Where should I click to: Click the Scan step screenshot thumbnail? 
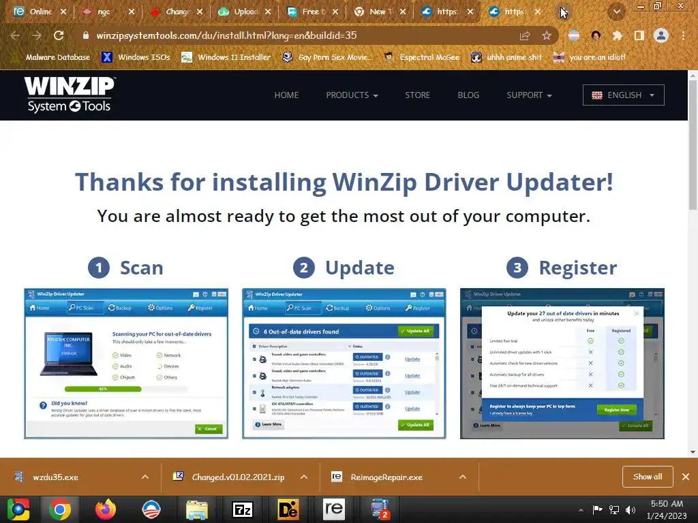point(126,364)
